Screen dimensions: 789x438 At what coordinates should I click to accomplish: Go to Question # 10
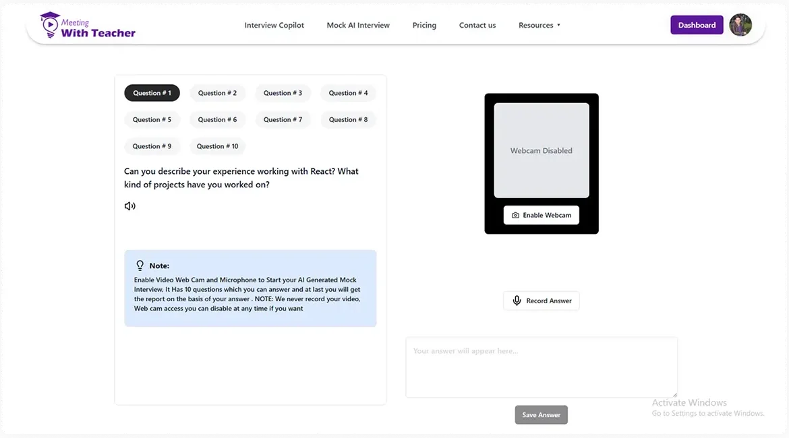pos(217,146)
